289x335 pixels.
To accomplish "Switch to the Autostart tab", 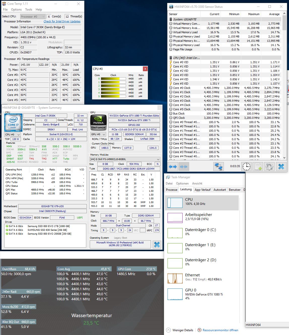I will (x=220, y=190).
